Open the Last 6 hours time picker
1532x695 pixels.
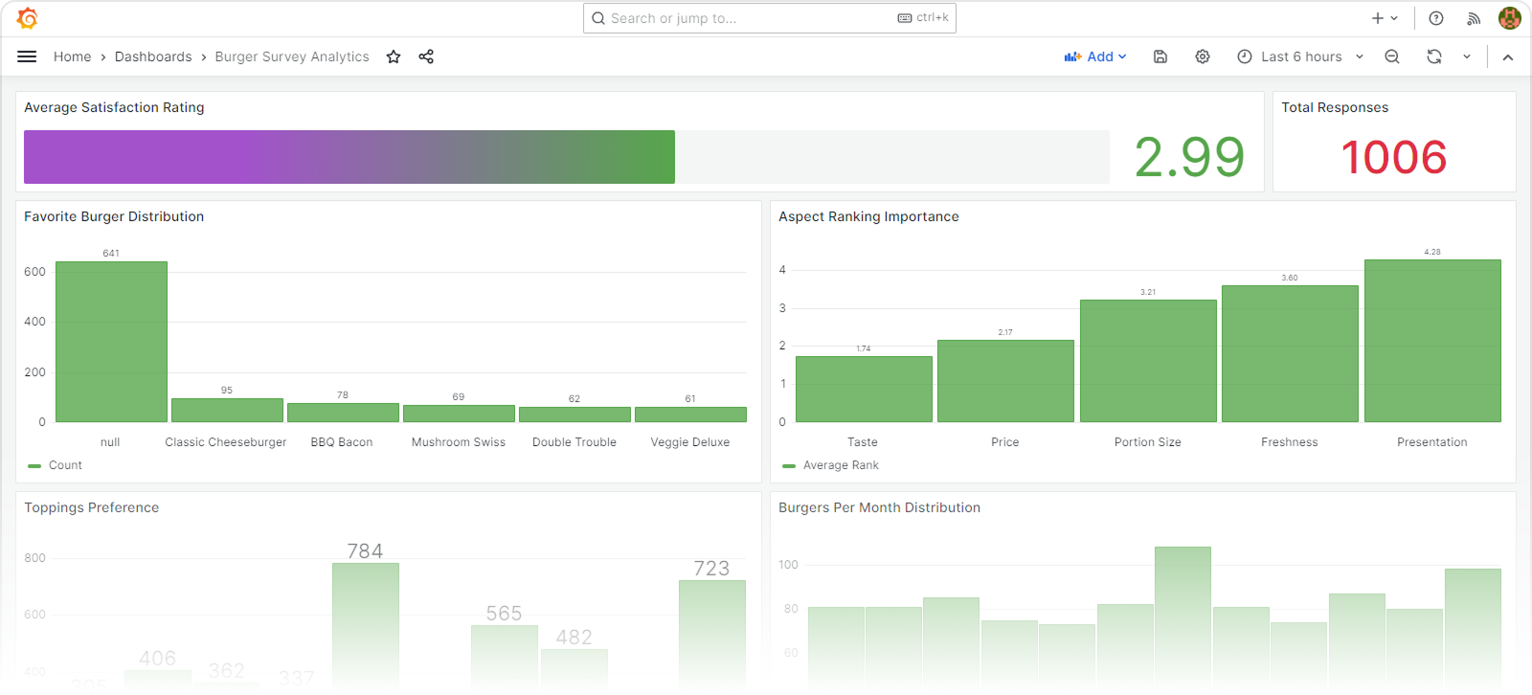[x=1300, y=56]
